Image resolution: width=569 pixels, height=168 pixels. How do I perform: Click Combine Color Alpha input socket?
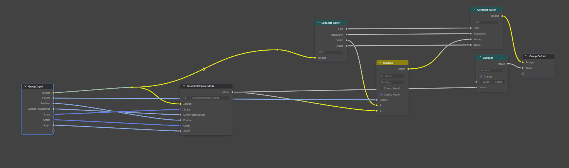coord(471,45)
